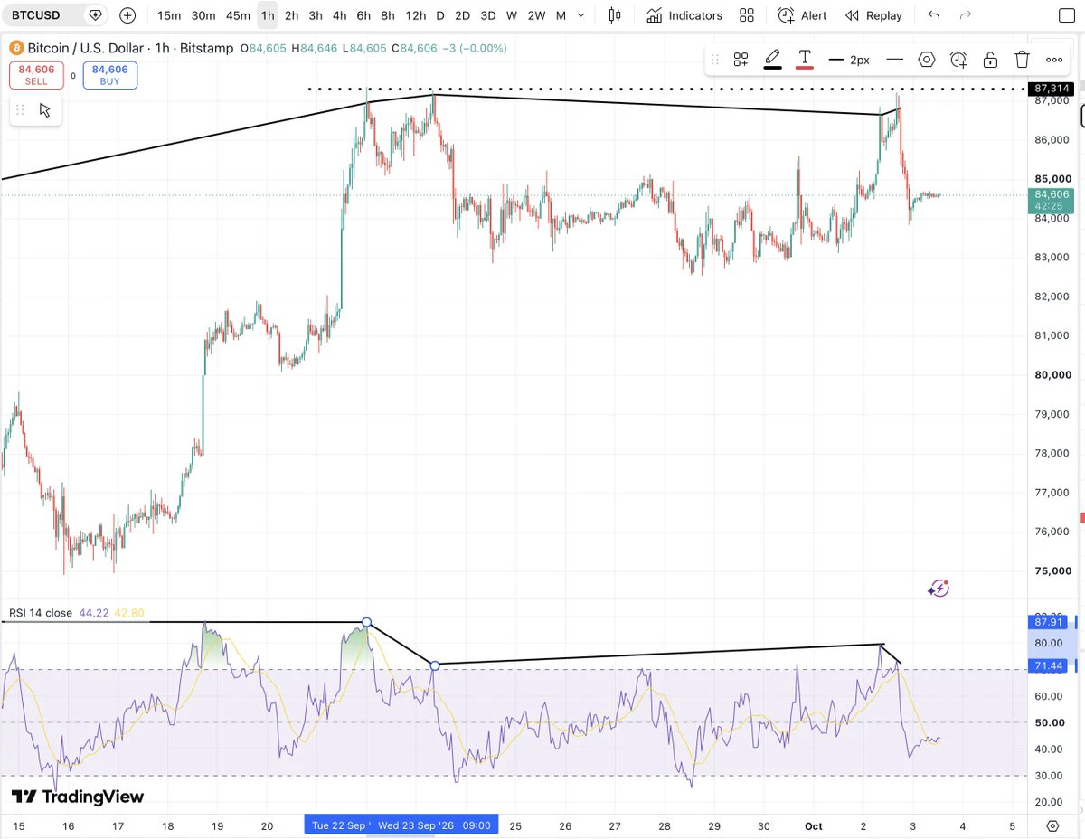Click the RSI 14 close indicator label
1085x839 pixels.
[x=41, y=613]
